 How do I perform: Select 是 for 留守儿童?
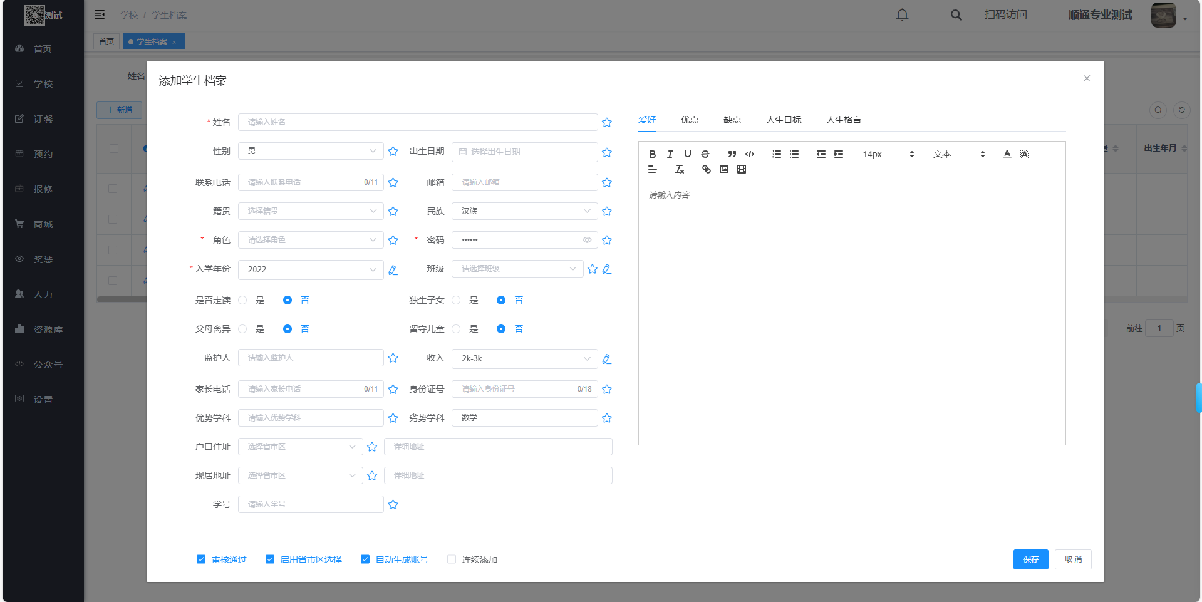(456, 329)
